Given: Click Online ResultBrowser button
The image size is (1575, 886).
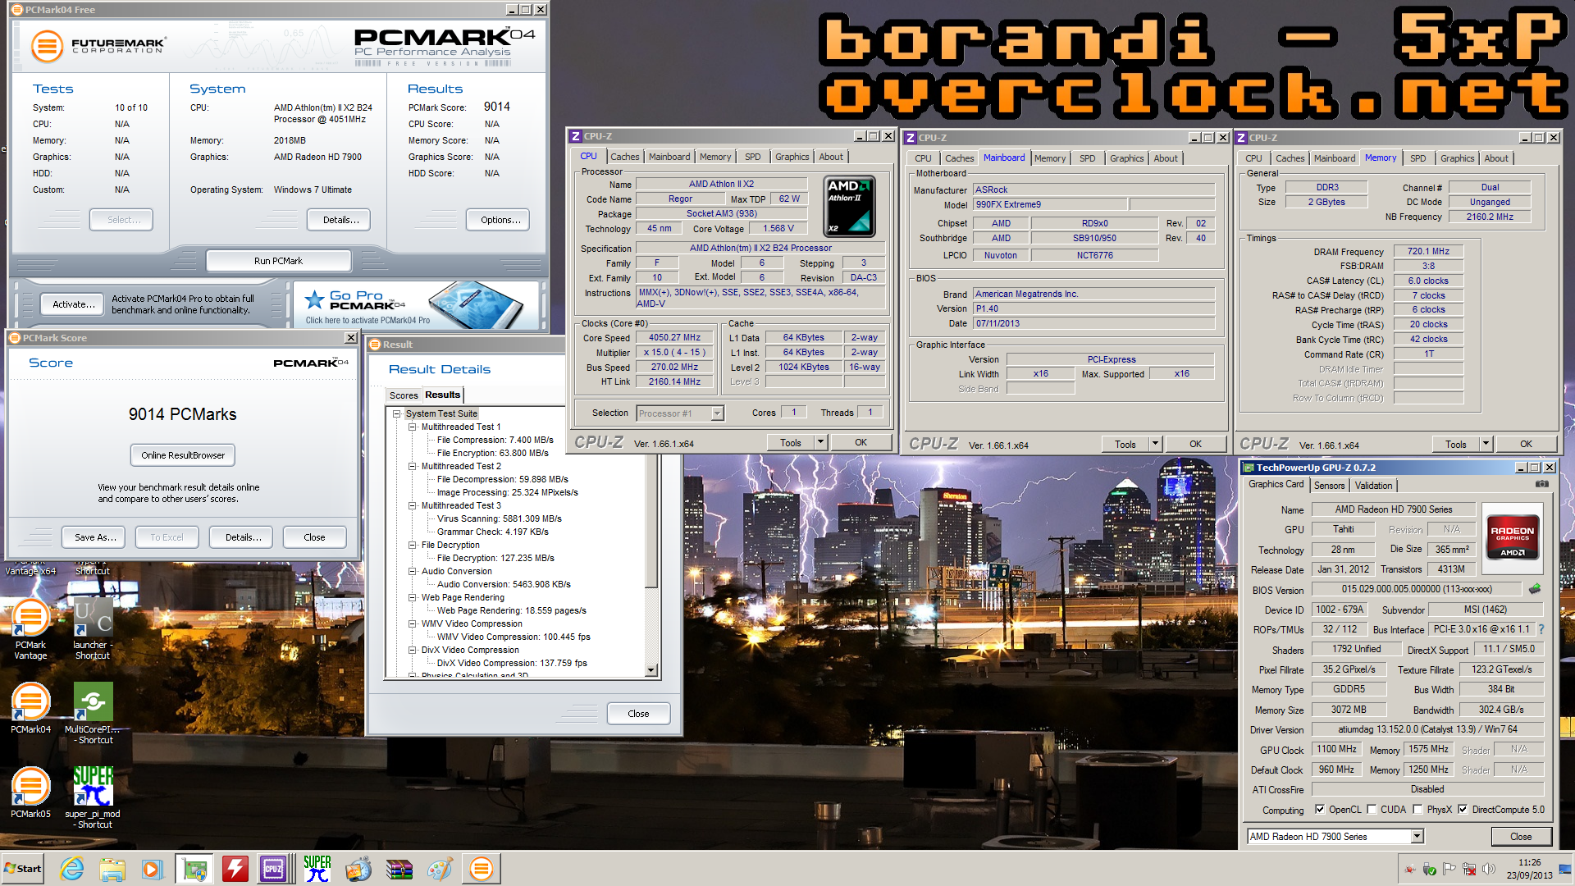Looking at the screenshot, I should click(x=183, y=455).
